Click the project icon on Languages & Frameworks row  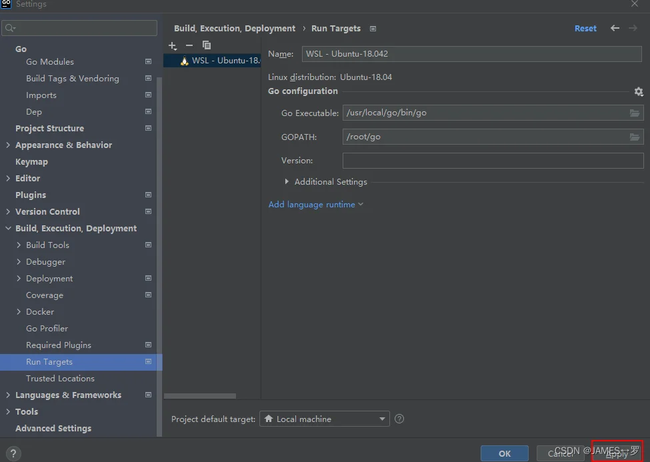click(148, 395)
